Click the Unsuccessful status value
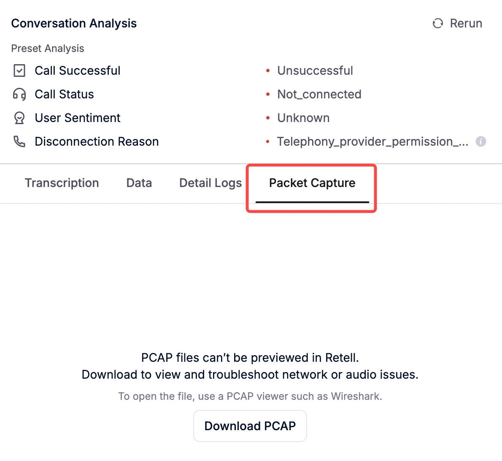Viewport: 502px width, 461px height. click(x=315, y=71)
